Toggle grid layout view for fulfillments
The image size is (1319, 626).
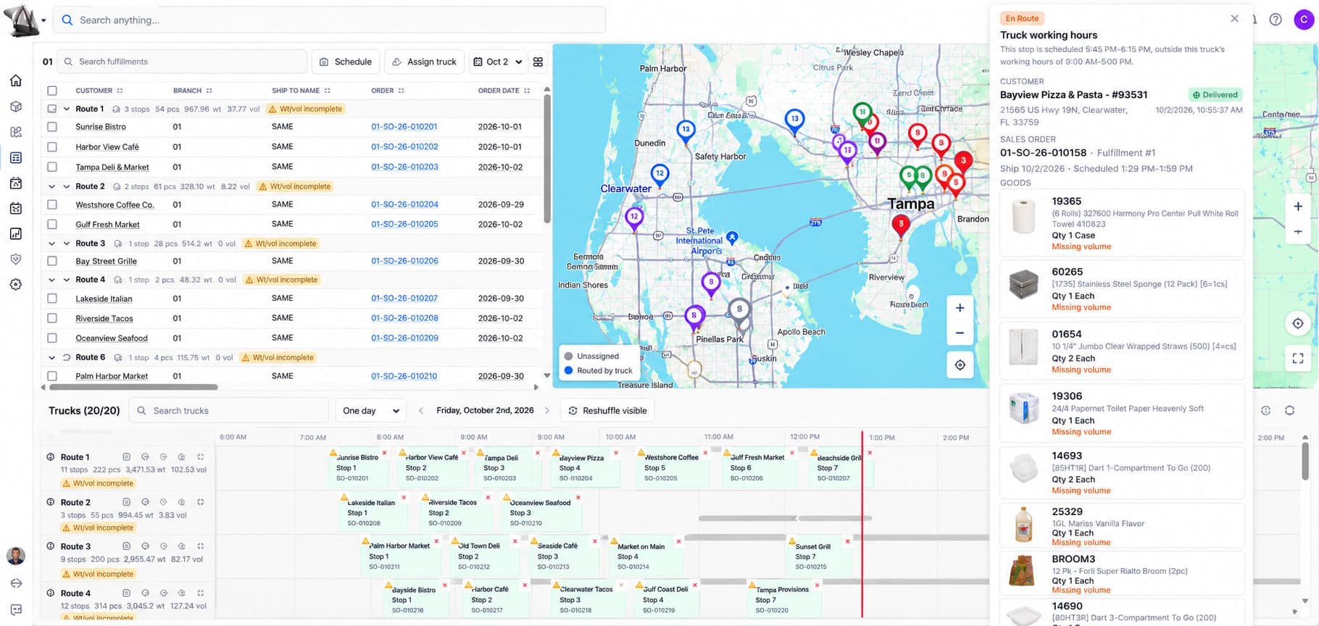pos(538,62)
